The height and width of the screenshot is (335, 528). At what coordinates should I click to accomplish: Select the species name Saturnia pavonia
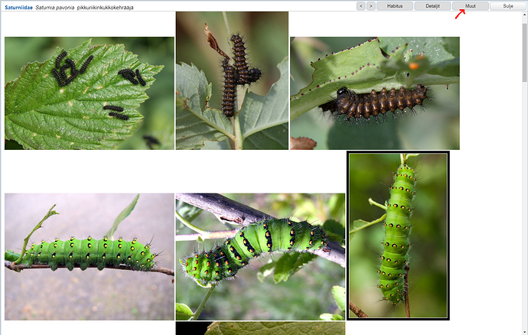[55, 8]
